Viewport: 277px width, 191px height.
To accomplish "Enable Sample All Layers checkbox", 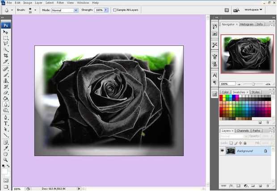I will click(115, 10).
